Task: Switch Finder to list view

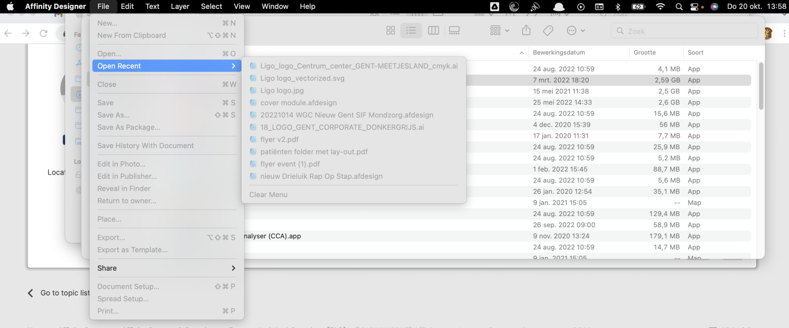Action: click(x=411, y=31)
